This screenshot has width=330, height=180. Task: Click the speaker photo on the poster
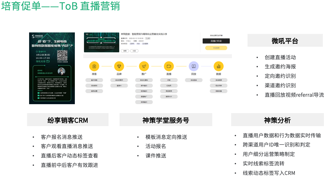click(61, 71)
